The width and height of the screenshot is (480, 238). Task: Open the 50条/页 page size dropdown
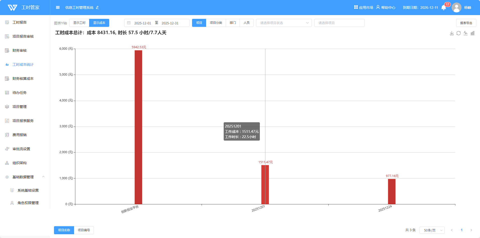tap(432, 230)
